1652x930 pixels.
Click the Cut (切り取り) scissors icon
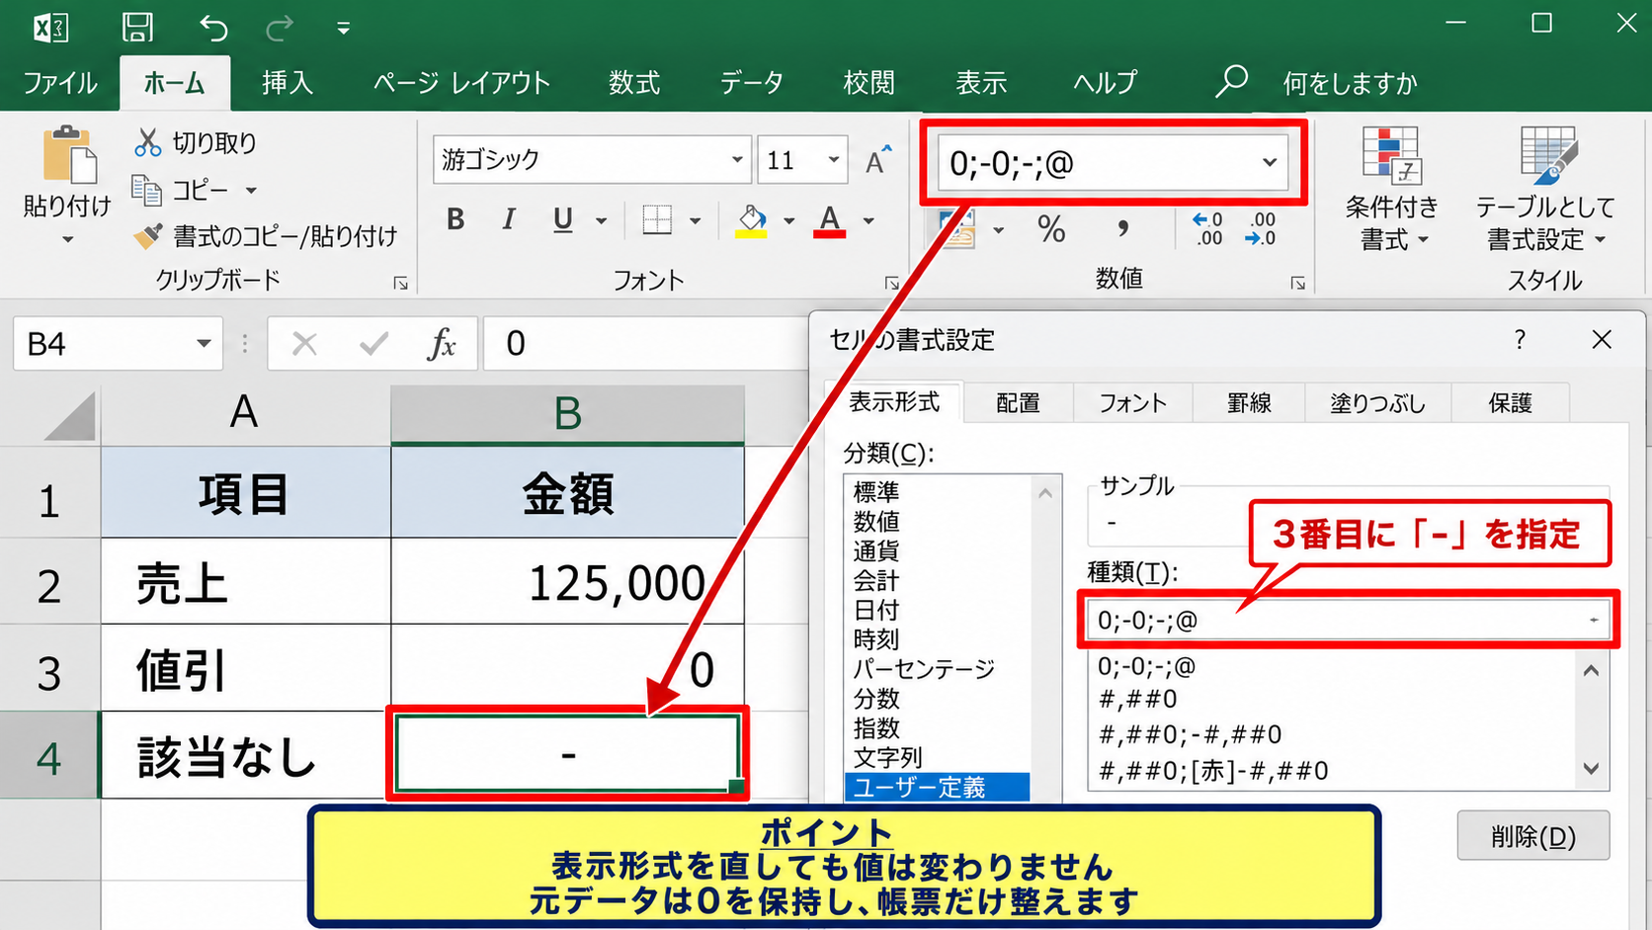coord(147,143)
